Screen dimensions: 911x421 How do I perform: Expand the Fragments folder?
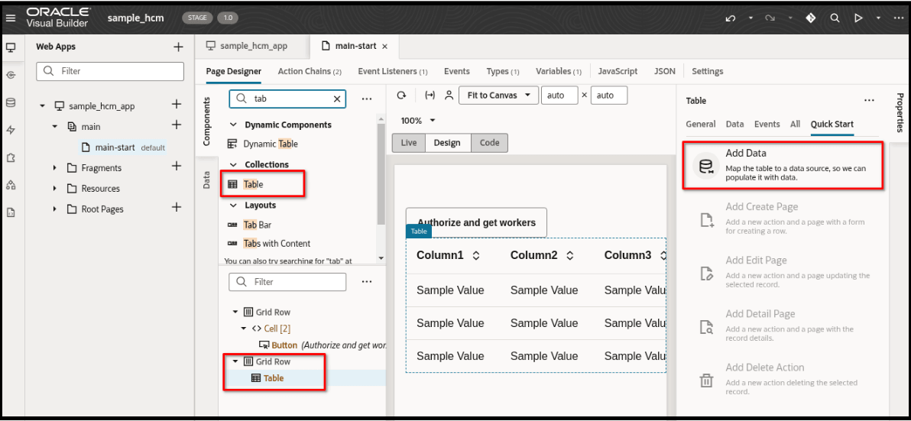coord(54,168)
